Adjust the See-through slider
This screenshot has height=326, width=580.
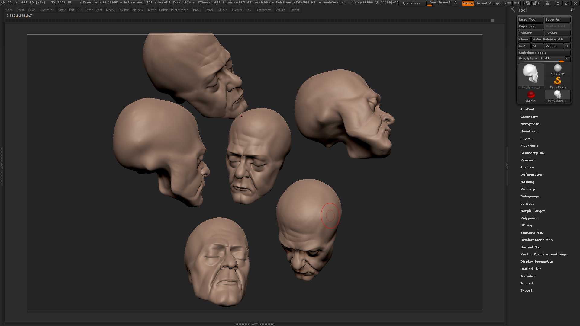443,3
